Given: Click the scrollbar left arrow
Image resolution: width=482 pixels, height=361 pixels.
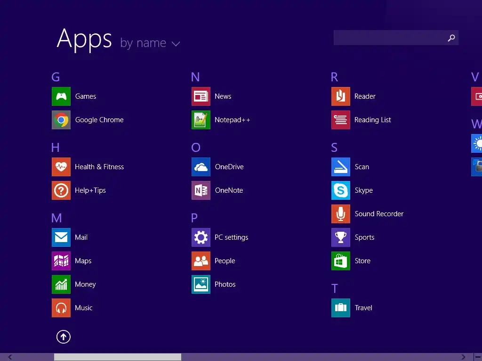Looking at the screenshot, I should (10, 357).
